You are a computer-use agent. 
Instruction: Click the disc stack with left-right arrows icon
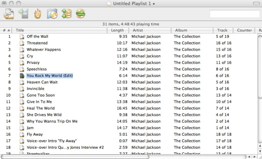[81, 14]
